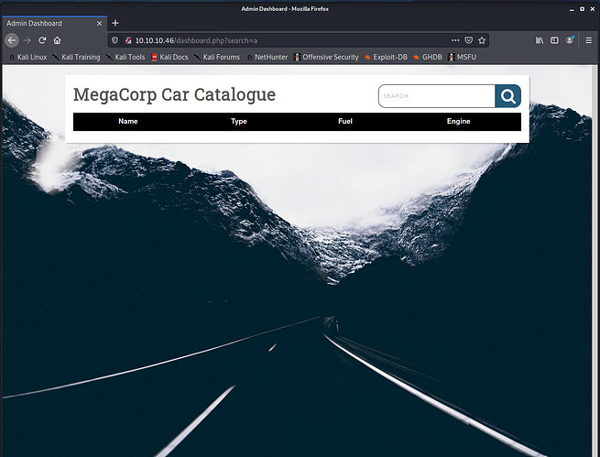
Task: Minimize the Firefox window
Action: (x=572, y=9)
